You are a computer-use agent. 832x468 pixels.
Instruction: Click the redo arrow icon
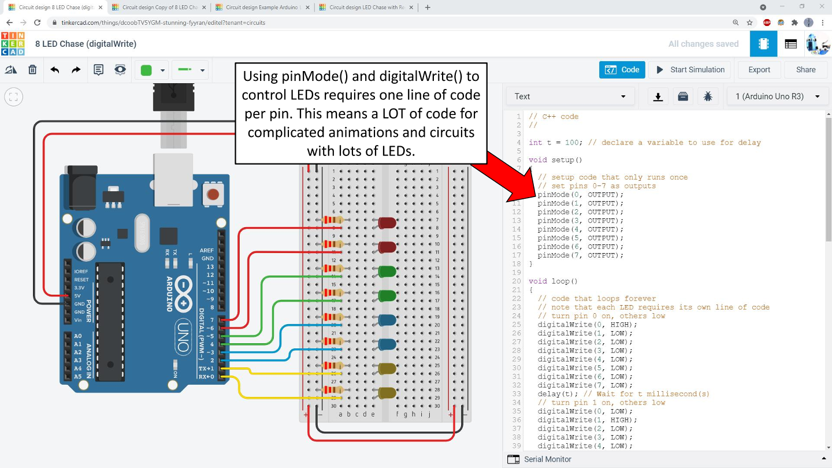click(x=76, y=70)
